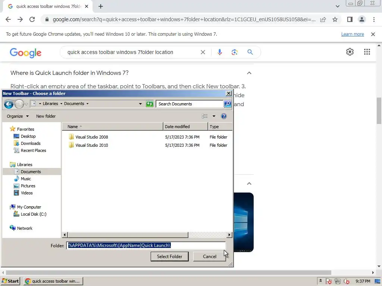Select Downloads in Favorites
Viewport: 382px width, 286px height.
point(31,143)
